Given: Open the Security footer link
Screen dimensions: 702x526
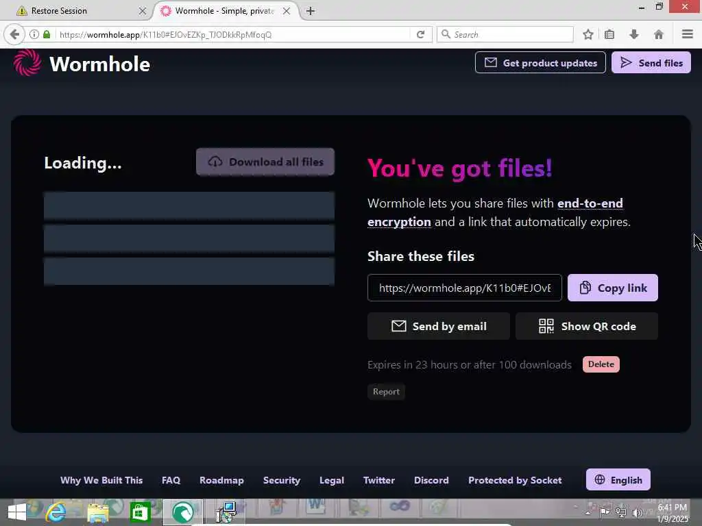Looking at the screenshot, I should 282,480.
